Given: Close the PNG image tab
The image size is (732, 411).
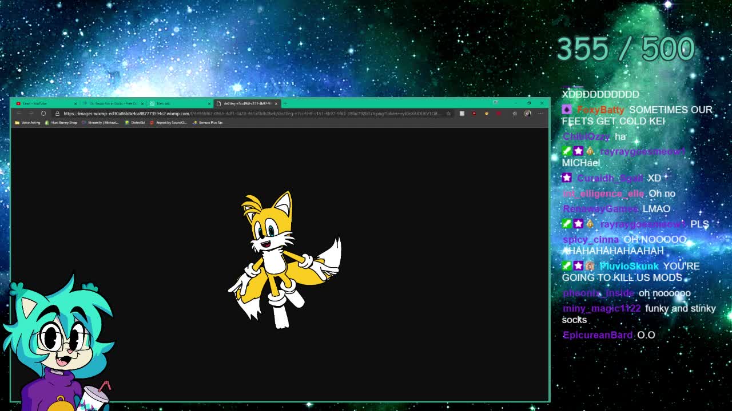Looking at the screenshot, I should [x=276, y=103].
